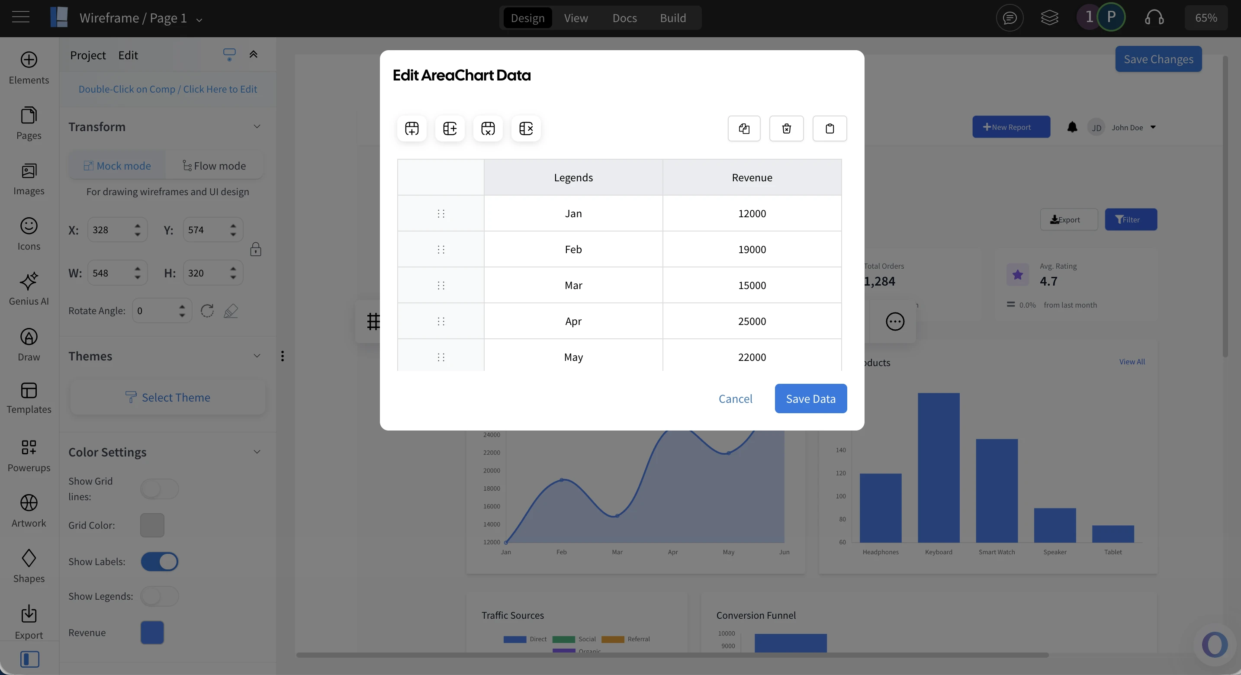The width and height of the screenshot is (1241, 675).
Task: Open the headphones support option in top bar
Action: [1155, 18]
